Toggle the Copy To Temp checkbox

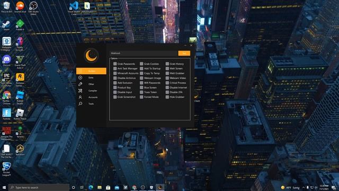141,73
